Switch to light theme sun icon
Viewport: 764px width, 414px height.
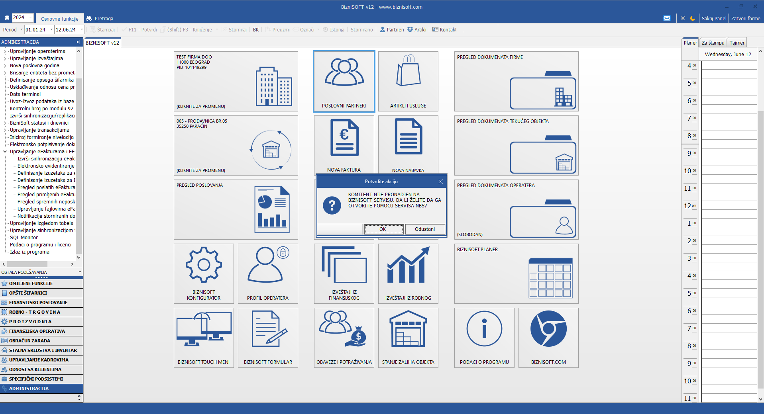[683, 18]
